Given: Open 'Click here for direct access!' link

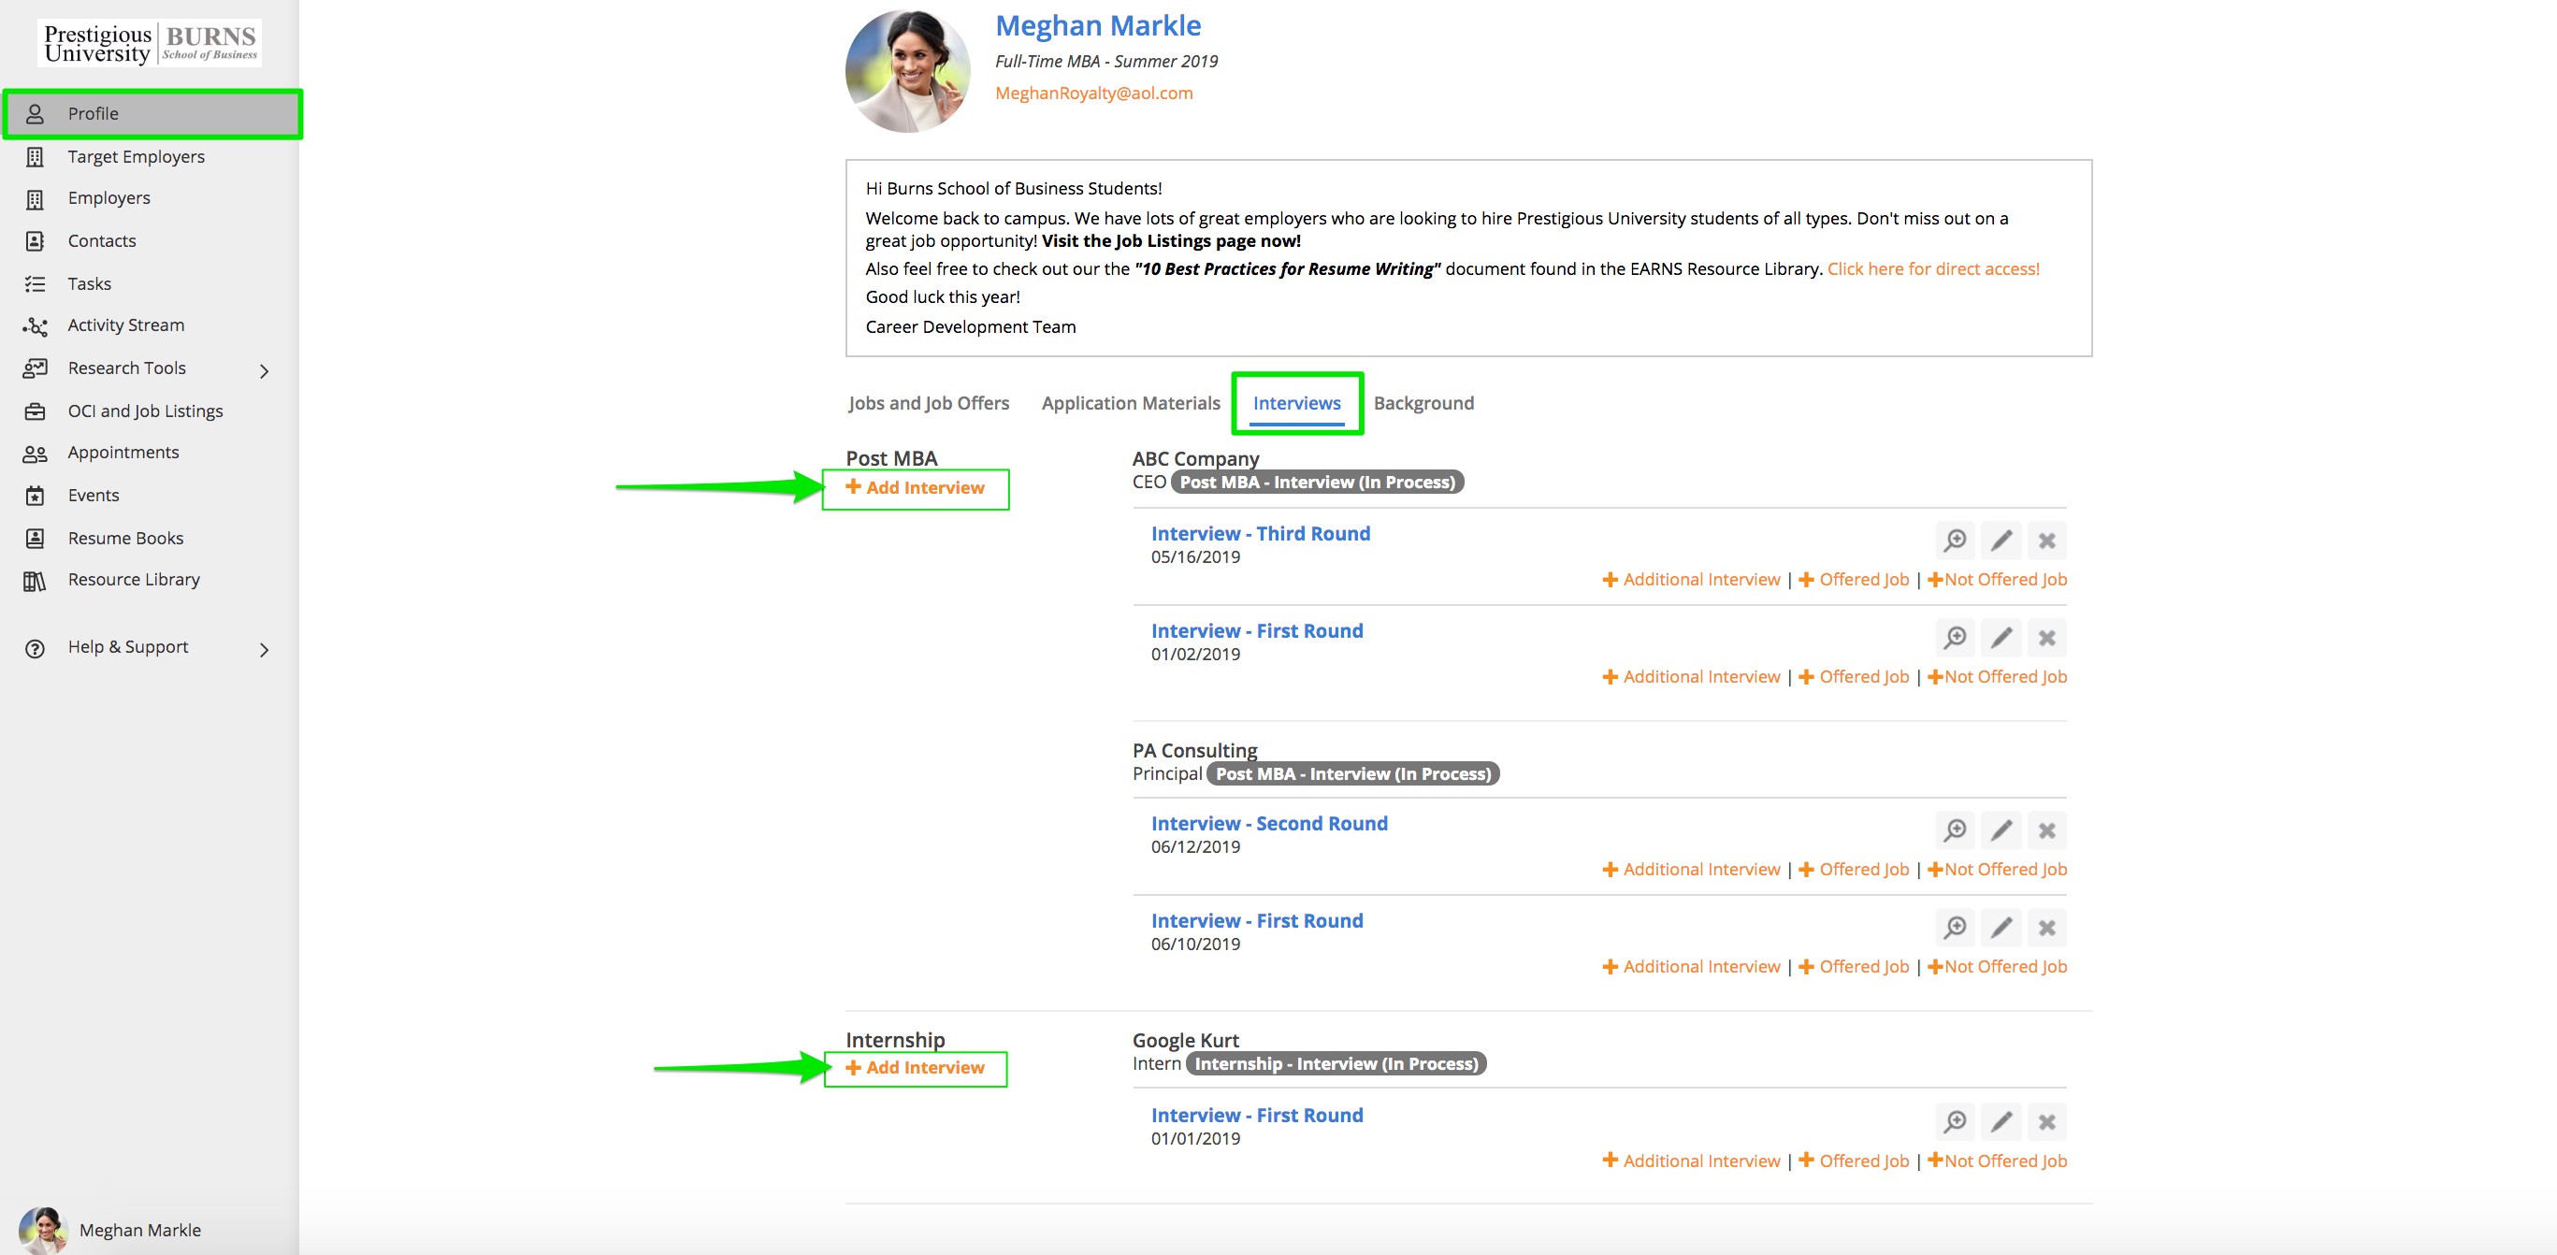Looking at the screenshot, I should [1932, 269].
